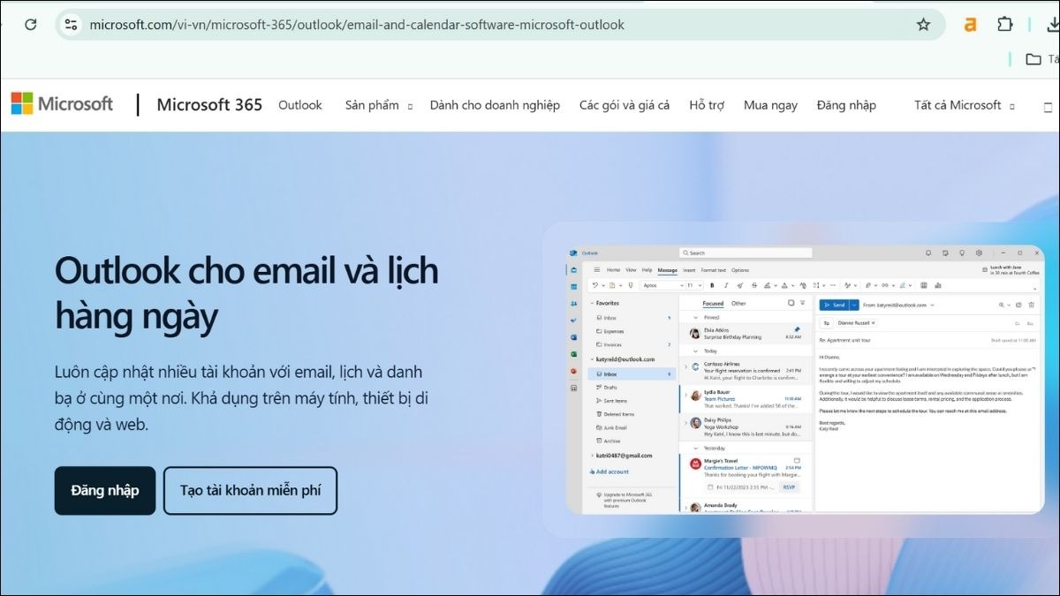
Task: Click To Do checkmark icon in preview sidebar
Action: pos(573,320)
